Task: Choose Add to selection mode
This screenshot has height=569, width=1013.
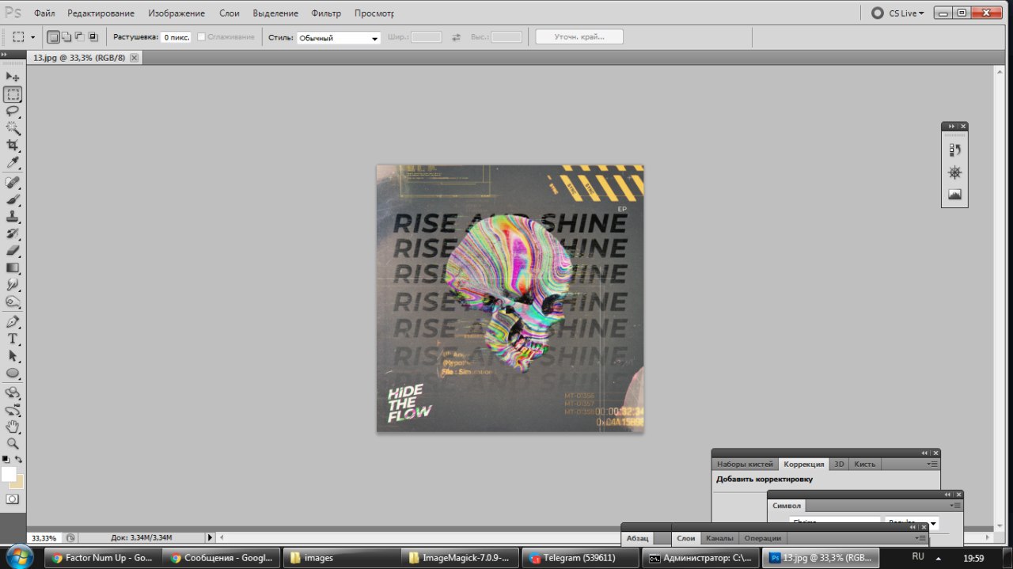Action: 66,36
